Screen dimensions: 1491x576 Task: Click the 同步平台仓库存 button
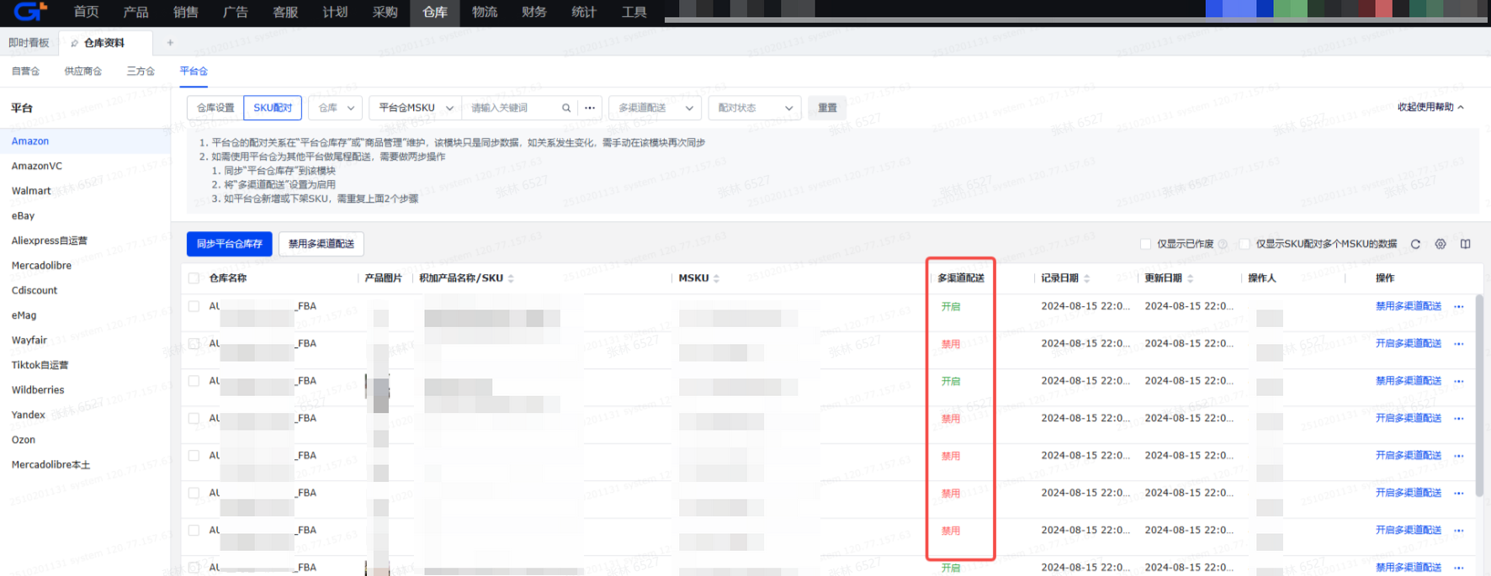click(229, 244)
